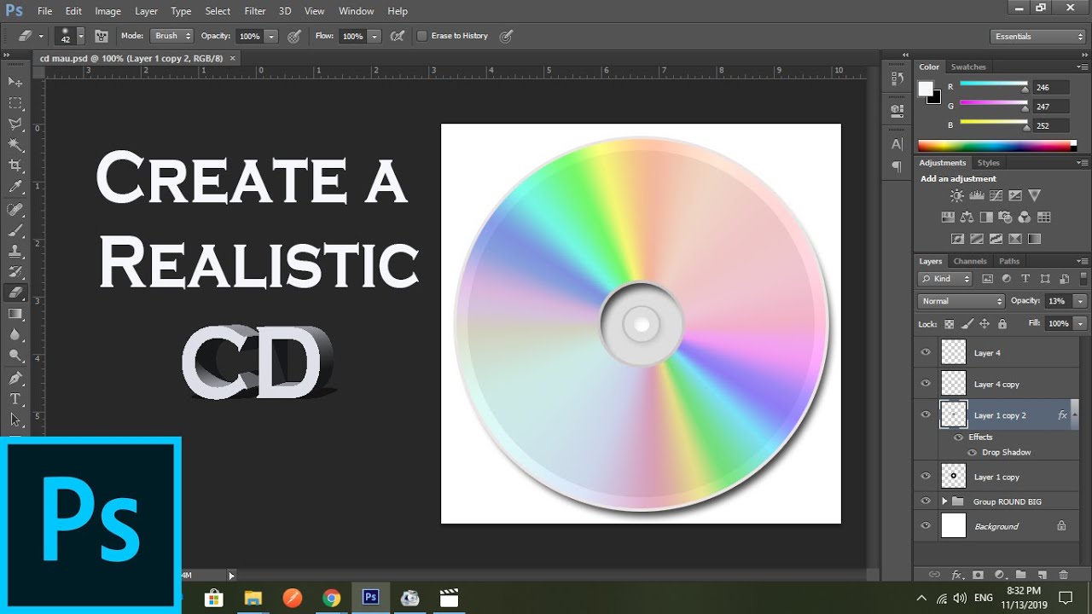
Task: Select the Horizontal Type tool
Action: 15,398
